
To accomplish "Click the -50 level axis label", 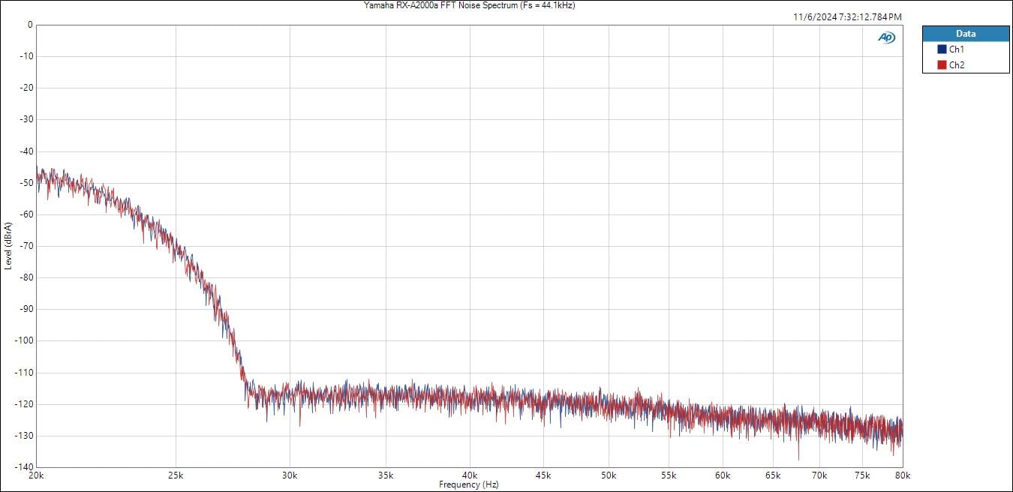I will point(26,183).
